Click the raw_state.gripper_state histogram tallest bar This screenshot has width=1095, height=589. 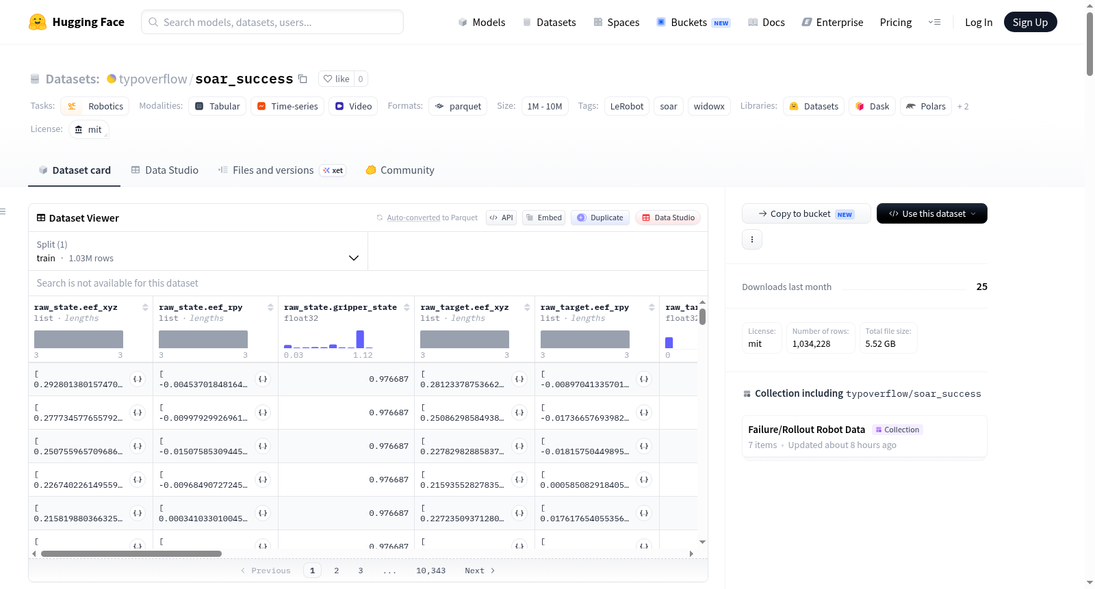click(360, 339)
